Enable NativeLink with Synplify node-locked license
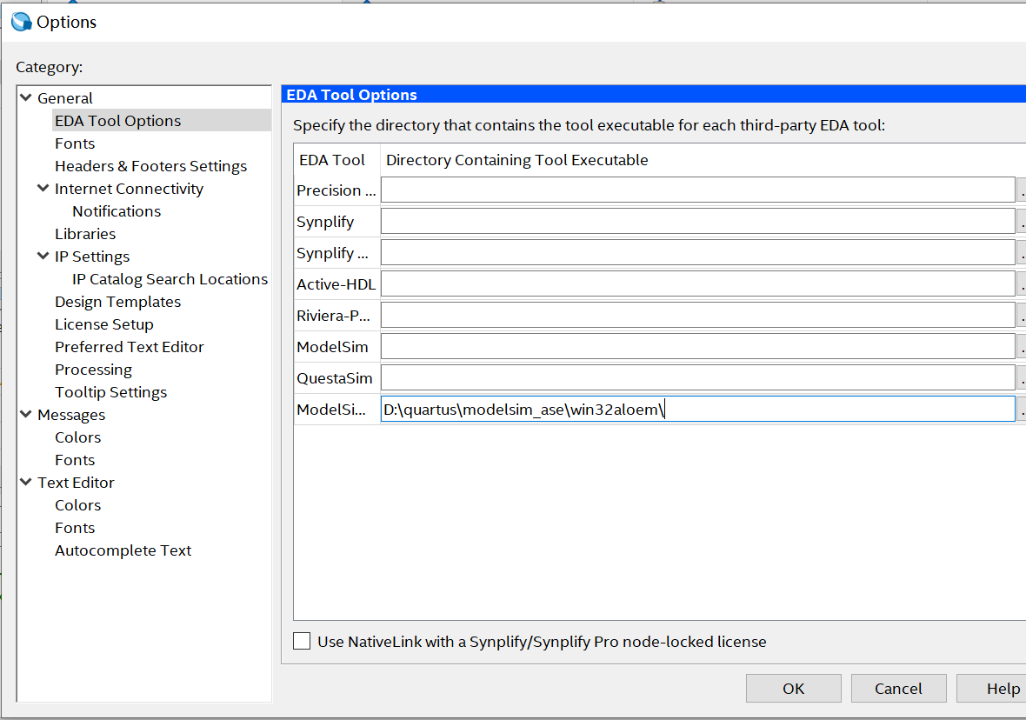Screen dimensions: 1026x720 pyautogui.click(x=302, y=641)
